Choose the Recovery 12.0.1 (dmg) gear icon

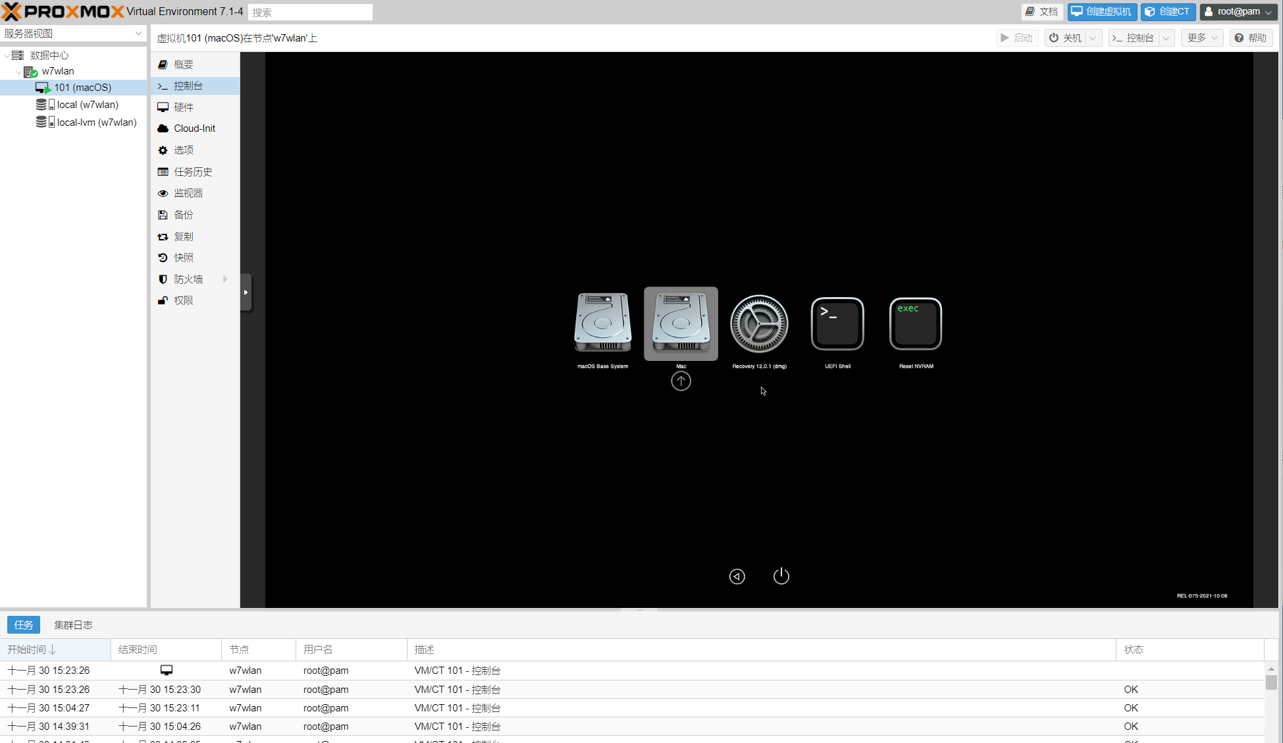[x=759, y=323]
